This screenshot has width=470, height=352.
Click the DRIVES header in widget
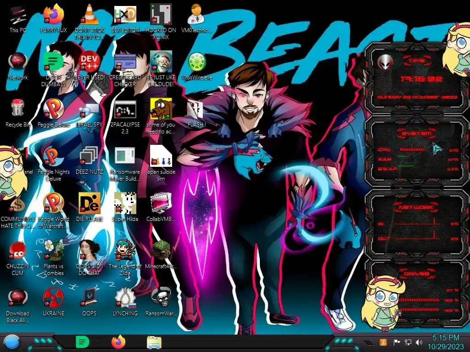(x=417, y=274)
